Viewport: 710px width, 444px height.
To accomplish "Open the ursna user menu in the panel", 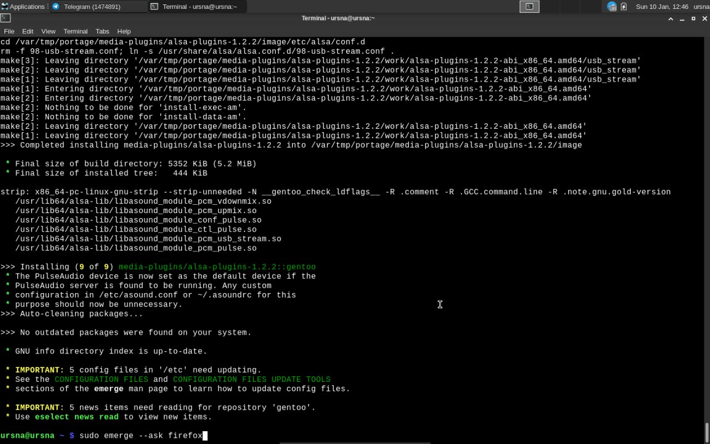I will (x=701, y=7).
